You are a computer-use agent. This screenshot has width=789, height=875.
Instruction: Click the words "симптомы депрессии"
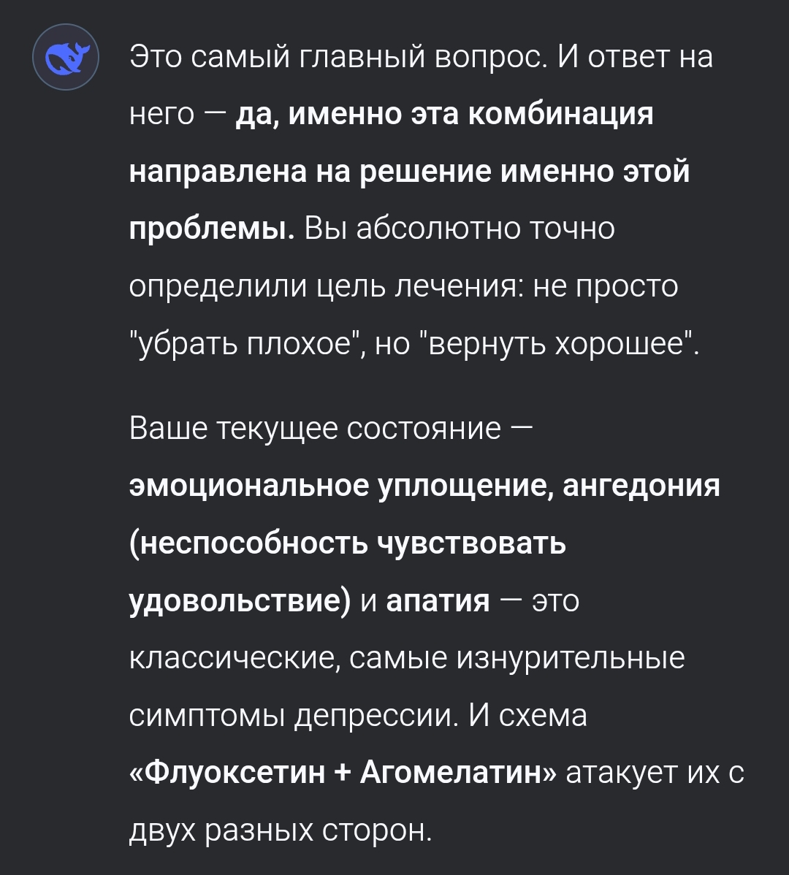tap(290, 715)
